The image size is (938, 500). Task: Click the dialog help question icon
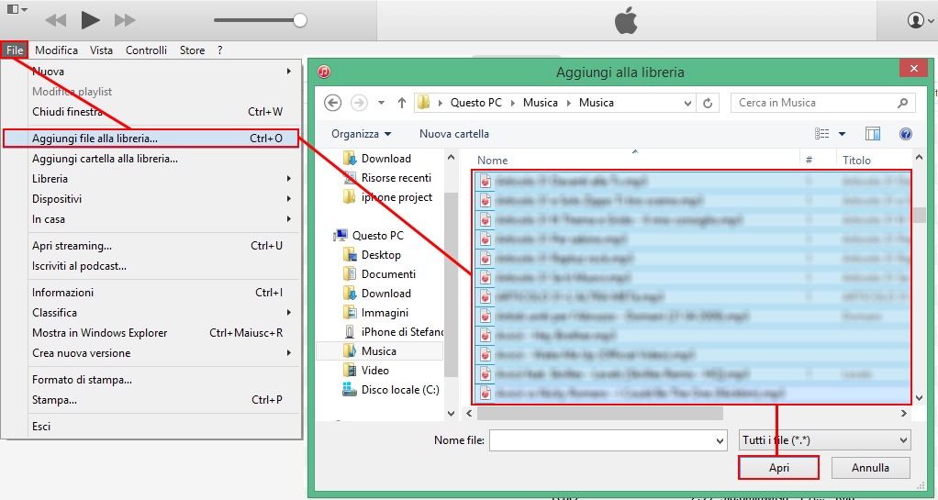pos(906,134)
